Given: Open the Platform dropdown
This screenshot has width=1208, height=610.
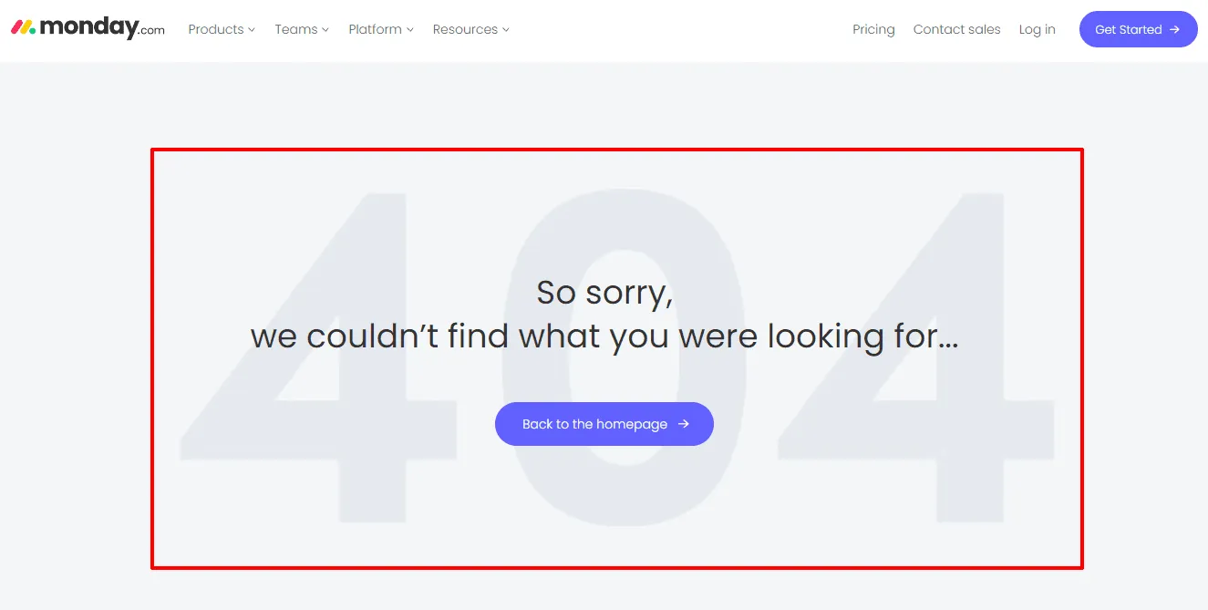Looking at the screenshot, I should click(x=375, y=29).
